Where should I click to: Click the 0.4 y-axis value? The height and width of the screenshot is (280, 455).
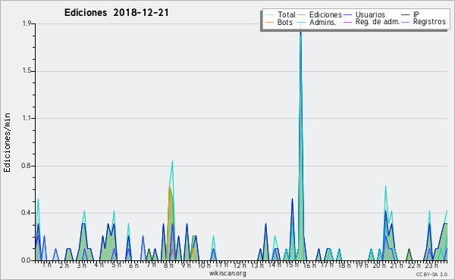point(27,213)
